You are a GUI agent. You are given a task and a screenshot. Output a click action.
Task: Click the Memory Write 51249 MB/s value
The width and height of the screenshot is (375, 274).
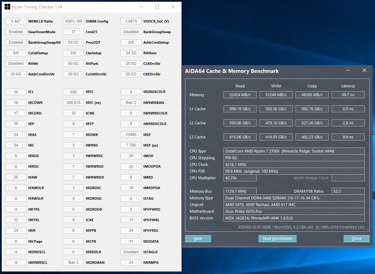click(x=276, y=95)
